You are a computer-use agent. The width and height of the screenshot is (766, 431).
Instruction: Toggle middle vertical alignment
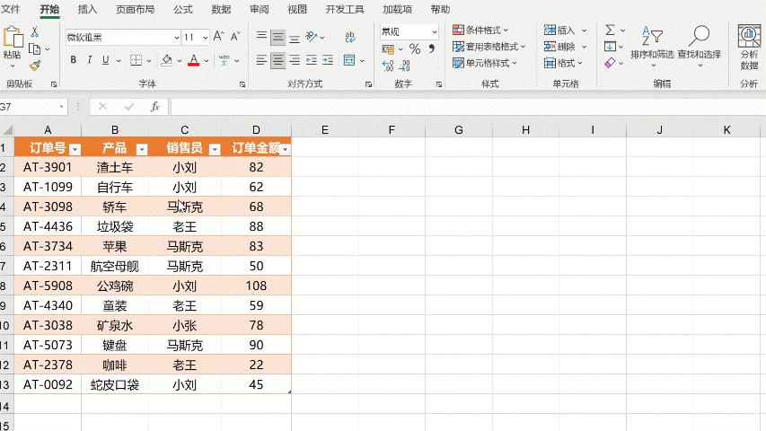point(278,37)
